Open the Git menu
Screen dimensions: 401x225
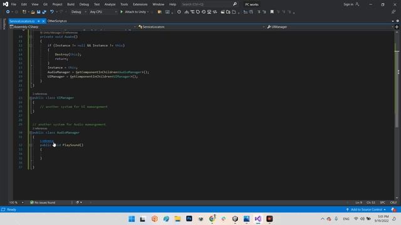[x=45, y=4]
